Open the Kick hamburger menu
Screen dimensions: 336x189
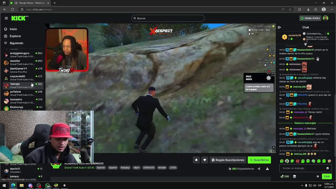click(6, 18)
